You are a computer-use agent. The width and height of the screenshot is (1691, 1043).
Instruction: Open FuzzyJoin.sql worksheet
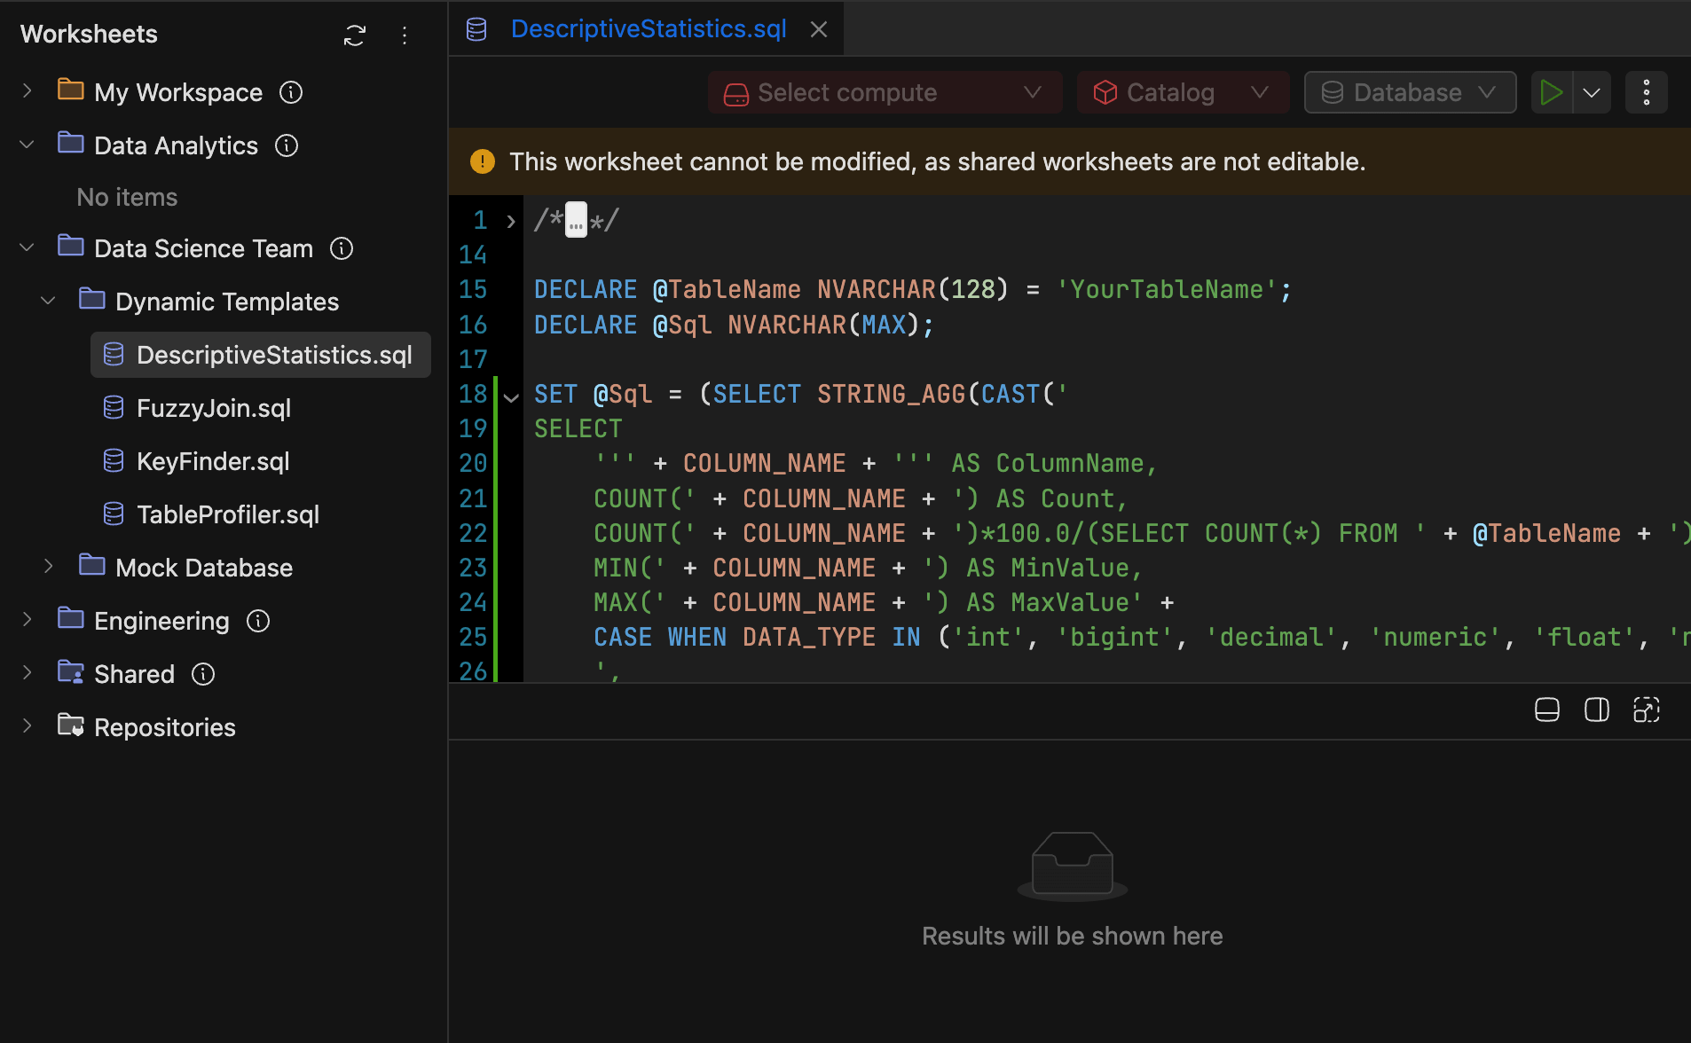pos(214,408)
